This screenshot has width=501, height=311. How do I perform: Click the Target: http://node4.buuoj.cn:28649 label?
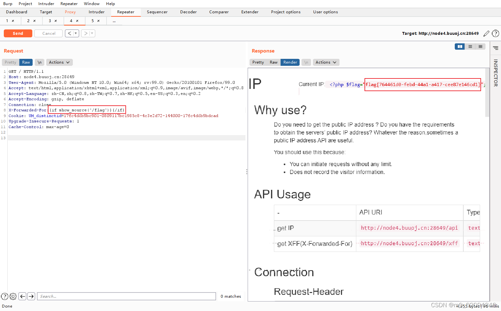[440, 34]
